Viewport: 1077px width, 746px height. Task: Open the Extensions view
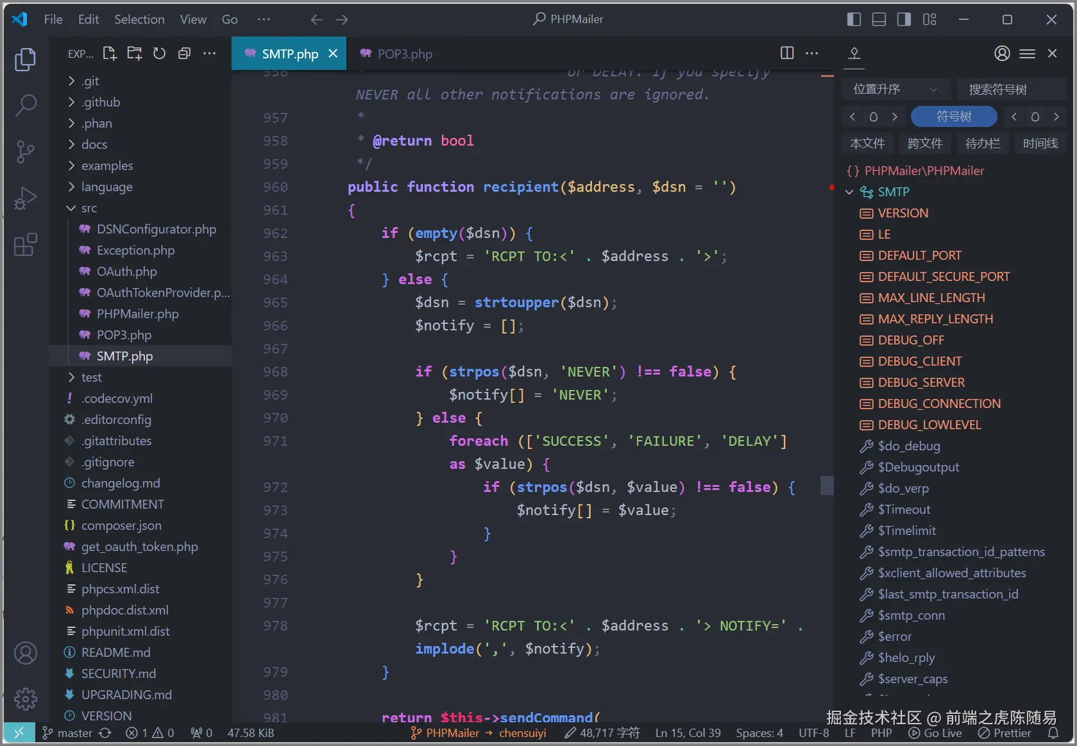tap(26, 244)
